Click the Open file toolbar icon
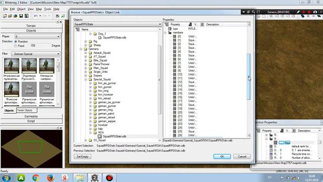323x182 pixels. 10,16
